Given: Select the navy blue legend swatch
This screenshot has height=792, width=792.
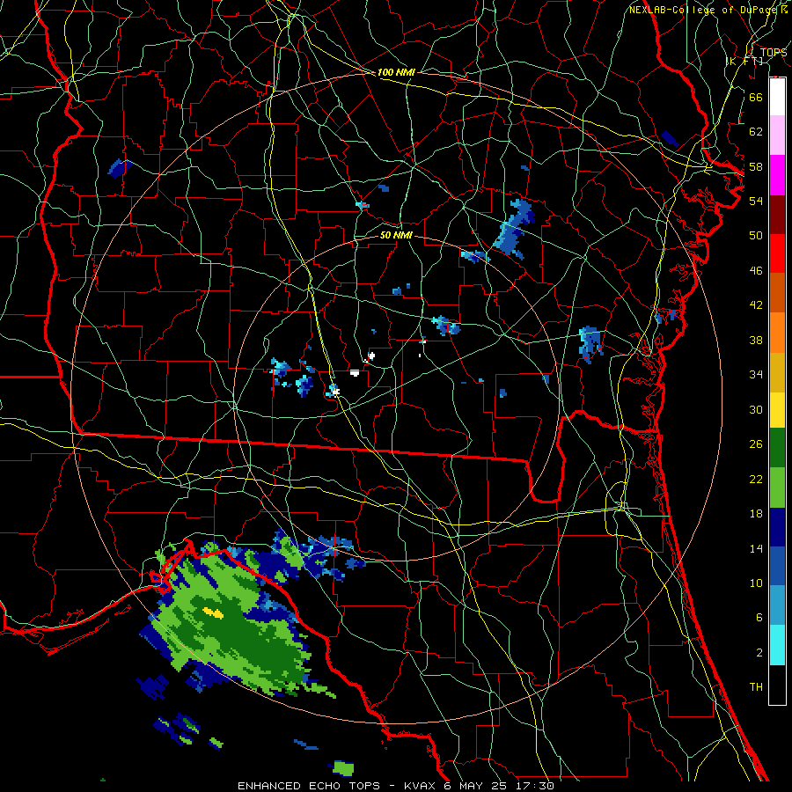Looking at the screenshot, I should tap(777, 527).
